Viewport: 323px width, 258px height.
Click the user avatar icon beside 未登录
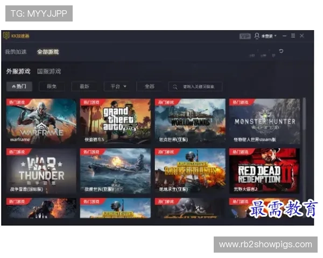click(257, 36)
